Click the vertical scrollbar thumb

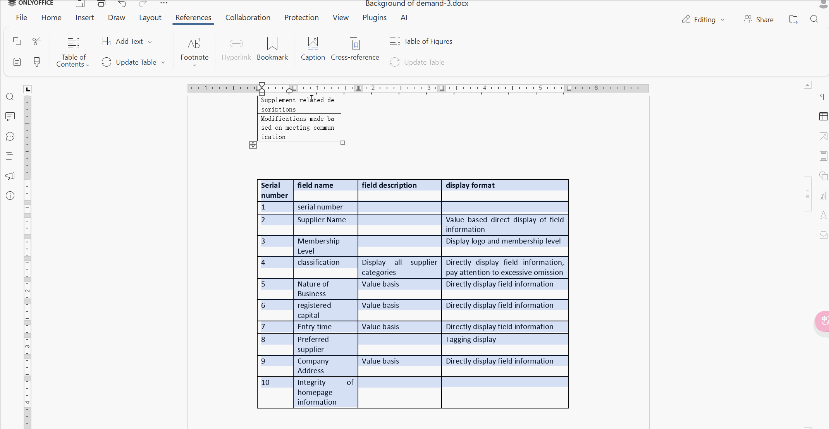[807, 194]
